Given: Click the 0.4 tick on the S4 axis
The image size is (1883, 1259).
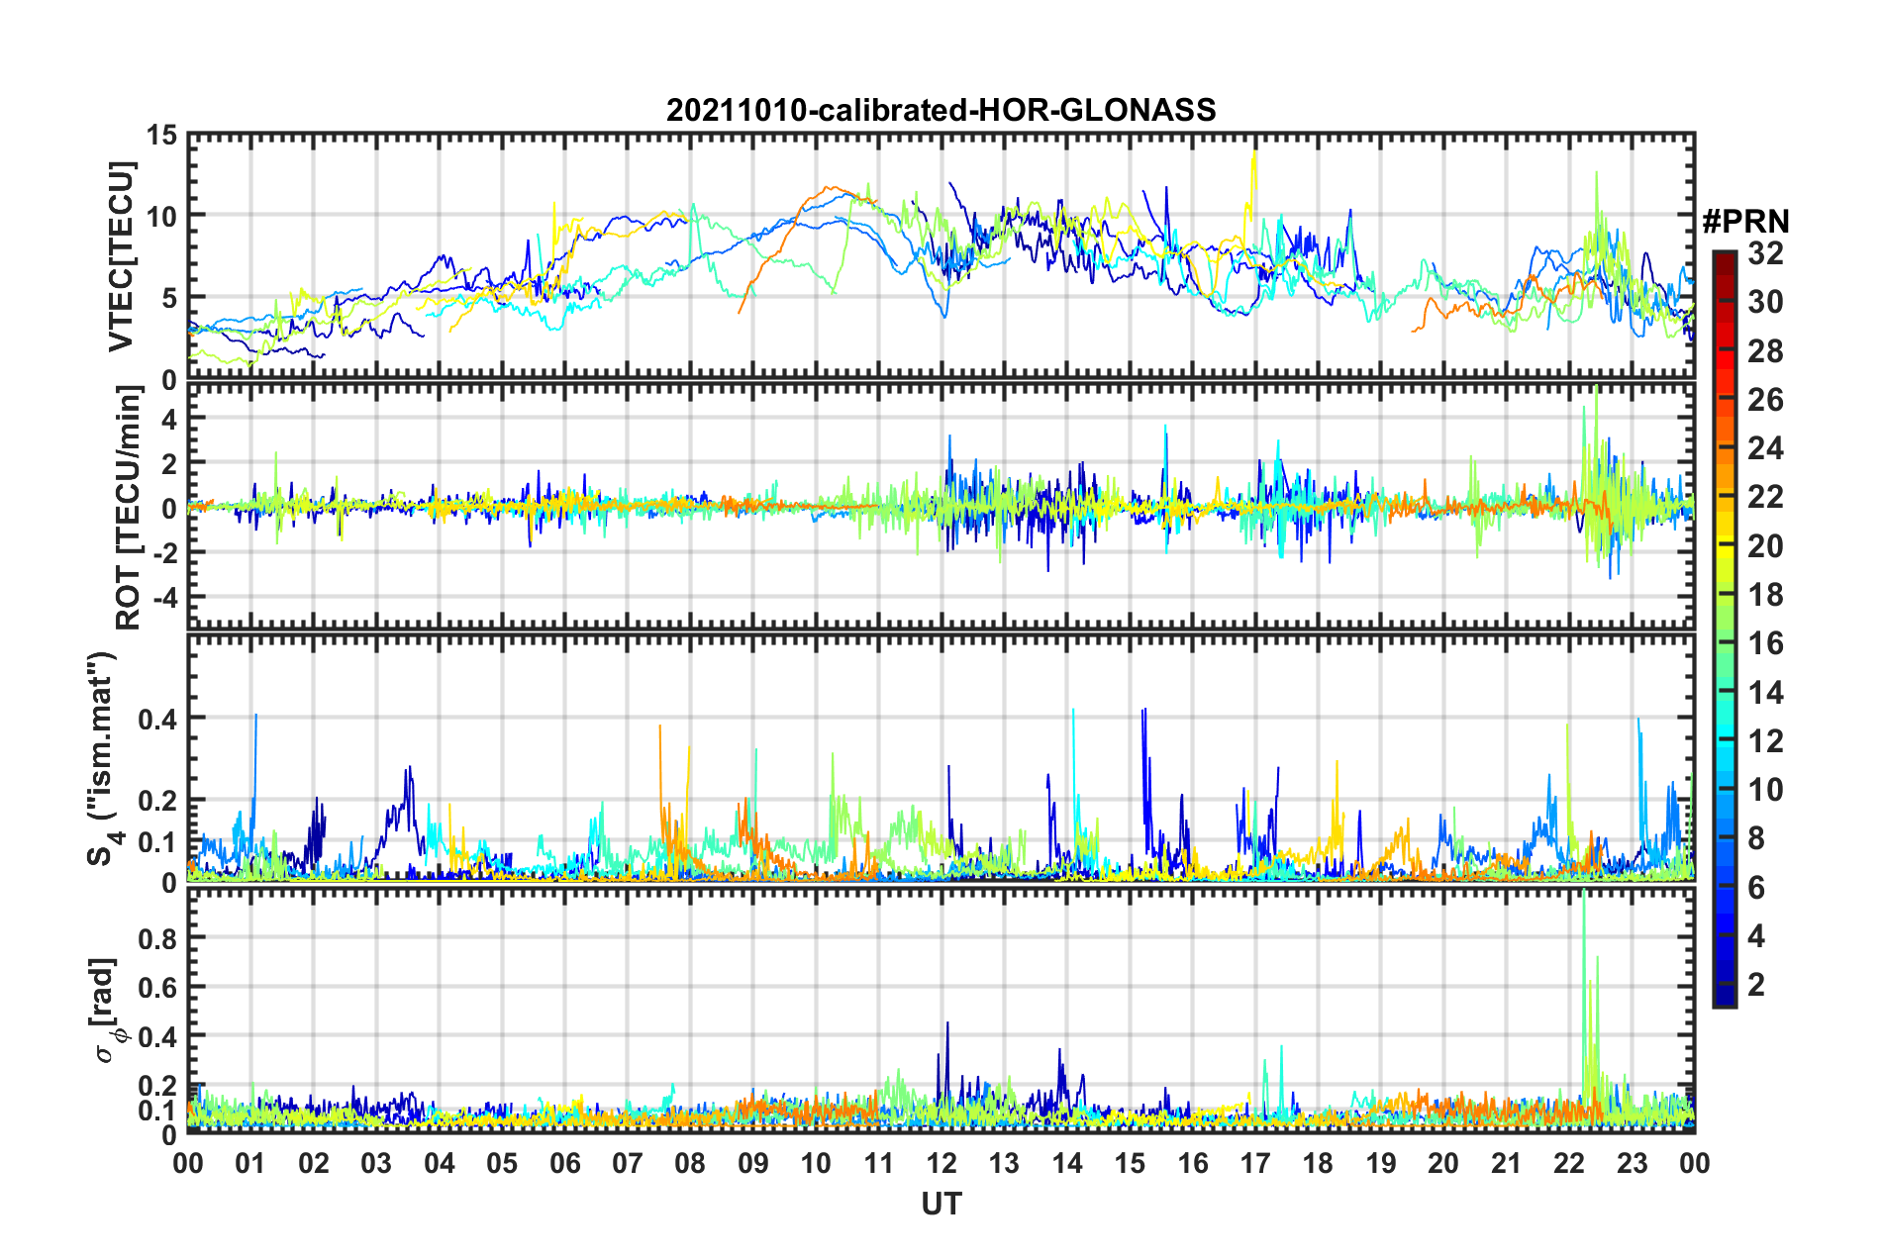Looking at the screenshot, I should click(x=158, y=719).
